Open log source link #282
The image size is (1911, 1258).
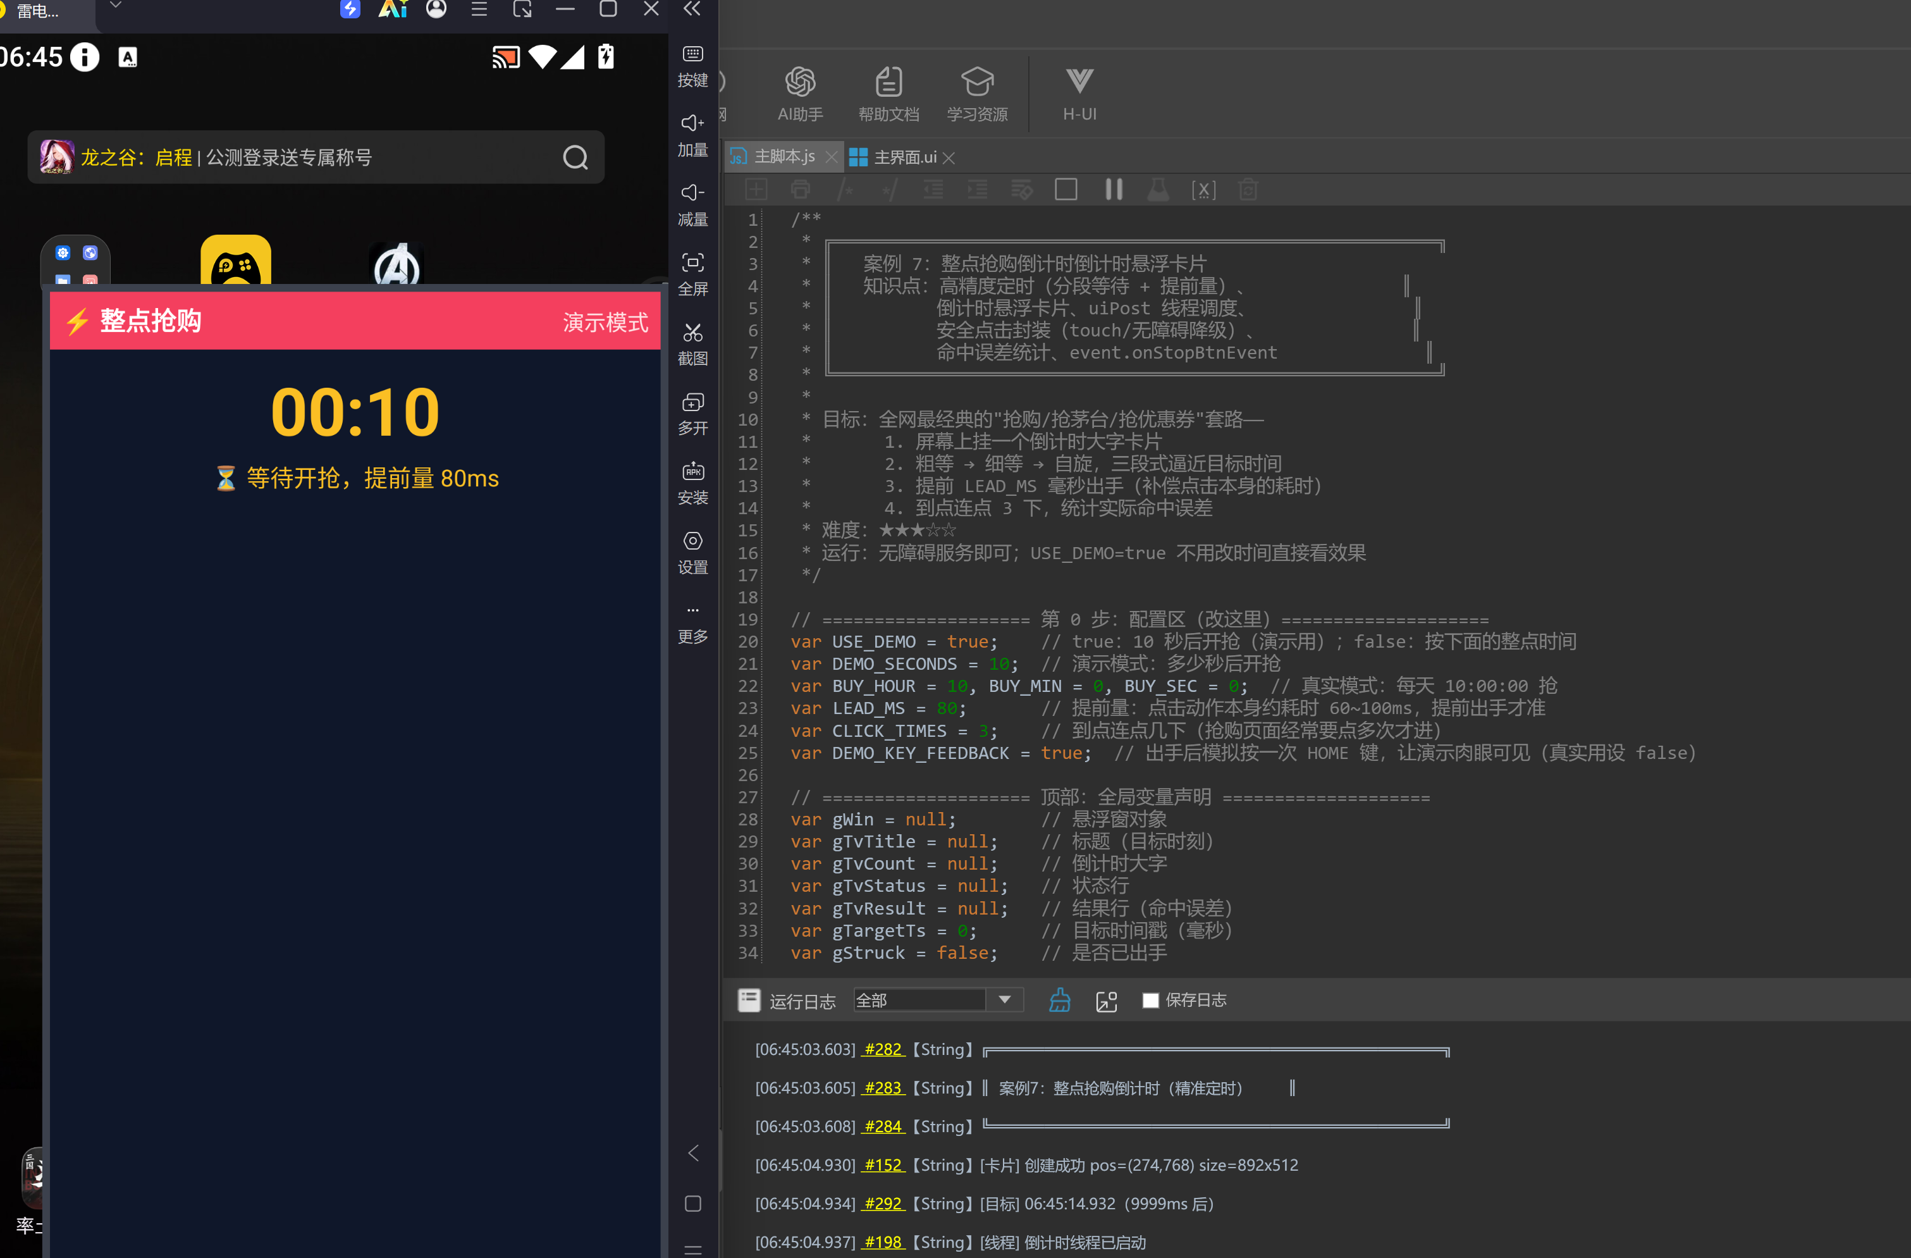click(x=882, y=1049)
